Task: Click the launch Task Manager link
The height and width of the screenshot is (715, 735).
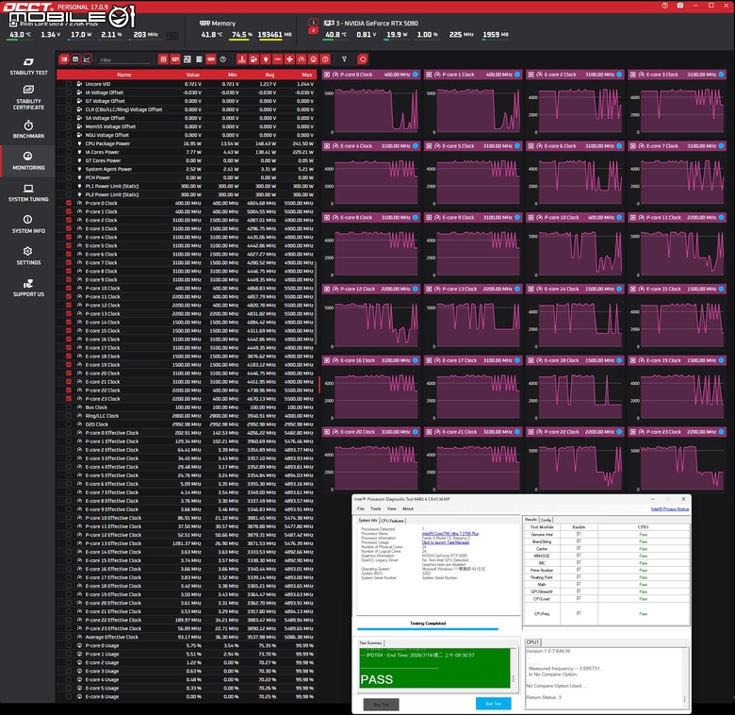Action: [446, 542]
